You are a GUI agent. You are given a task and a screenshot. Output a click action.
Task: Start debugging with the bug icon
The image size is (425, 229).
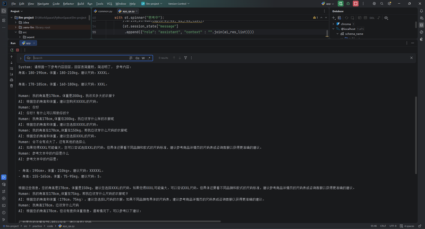pos(348,4)
